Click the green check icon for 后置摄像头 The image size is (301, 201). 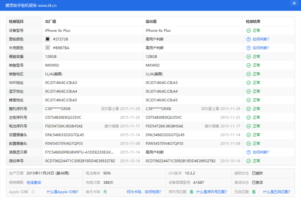pos(248,135)
